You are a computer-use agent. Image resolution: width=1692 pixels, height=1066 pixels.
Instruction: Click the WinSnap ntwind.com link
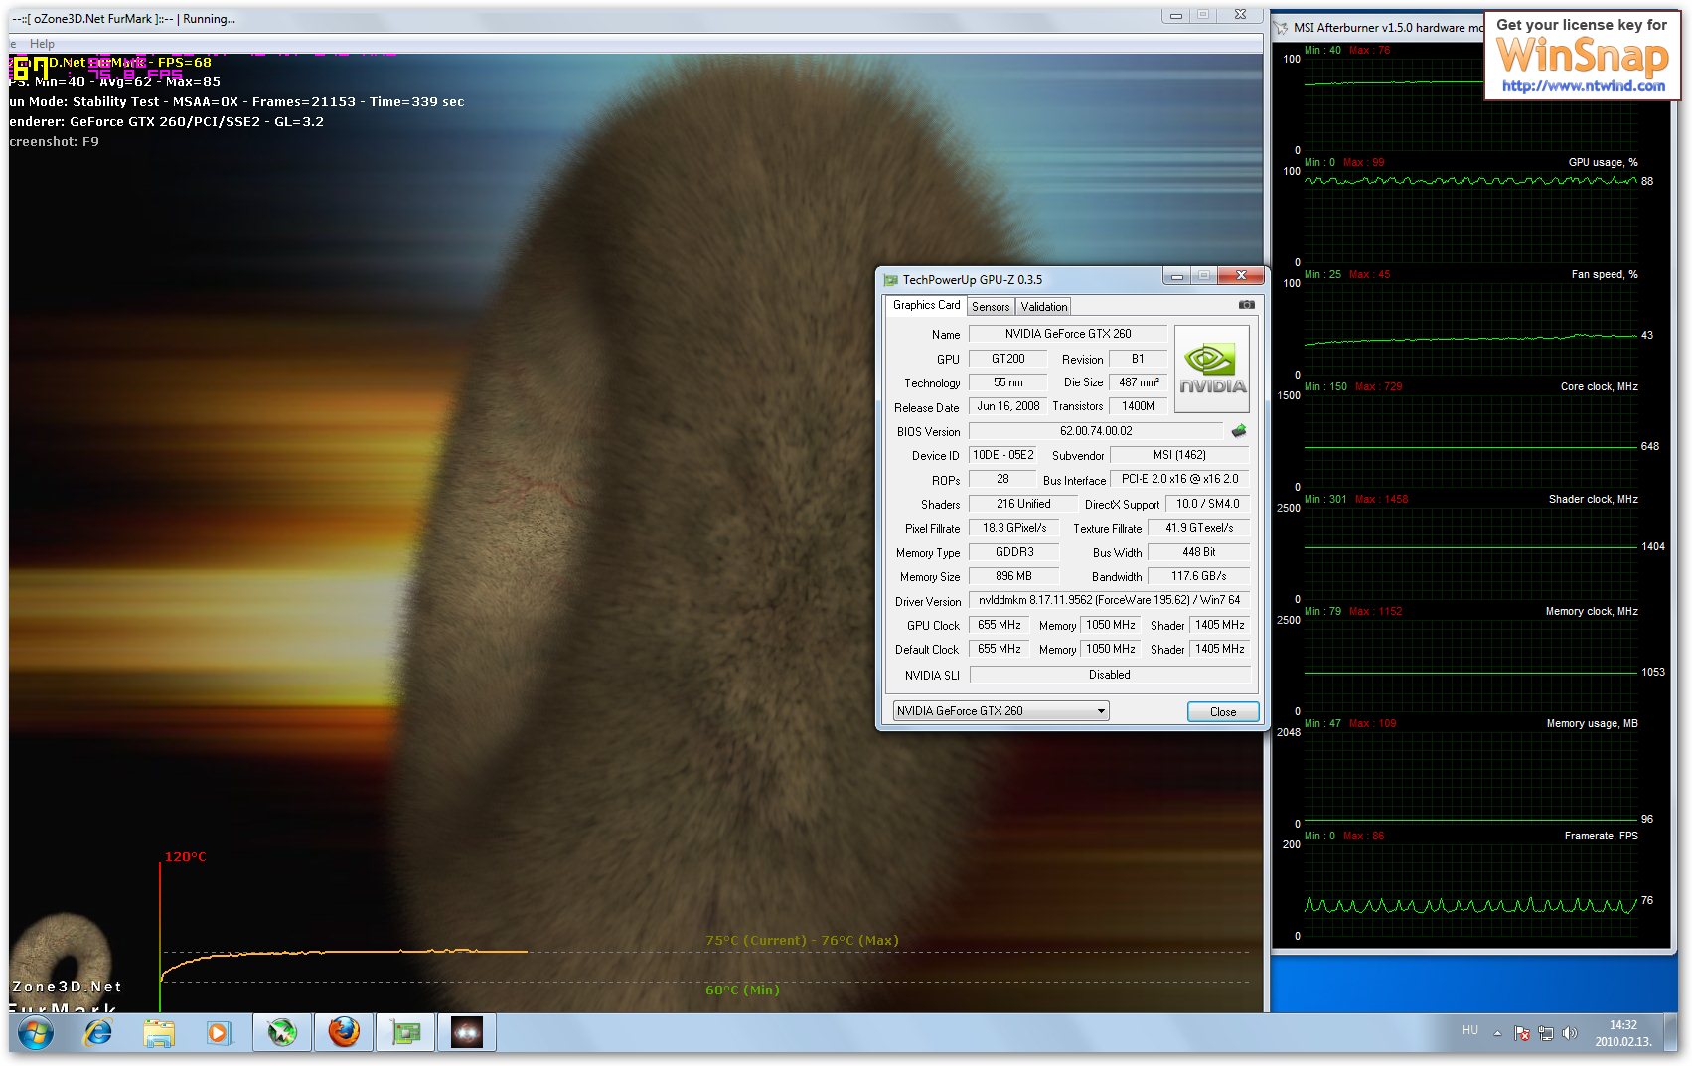pyautogui.click(x=1584, y=86)
